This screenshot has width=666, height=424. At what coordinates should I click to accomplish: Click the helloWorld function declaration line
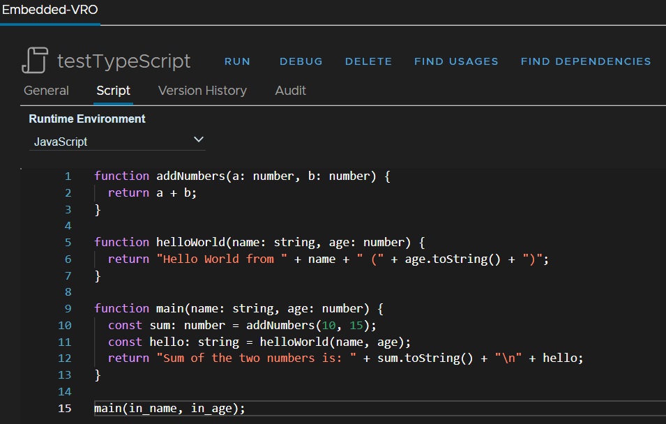259,243
